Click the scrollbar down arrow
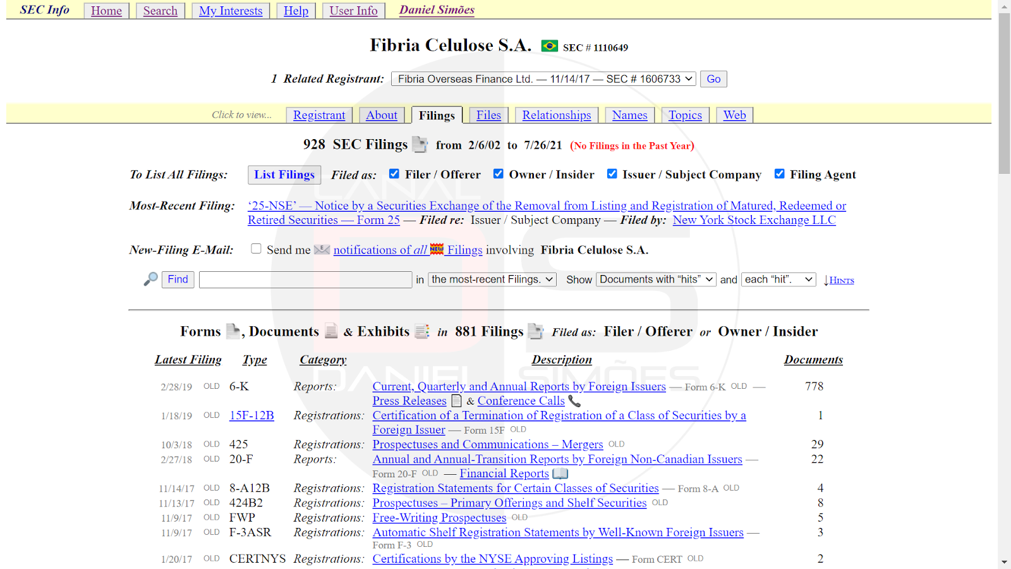 click(x=1004, y=562)
